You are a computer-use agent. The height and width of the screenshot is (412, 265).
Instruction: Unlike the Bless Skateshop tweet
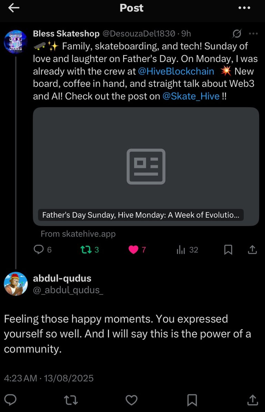133,250
